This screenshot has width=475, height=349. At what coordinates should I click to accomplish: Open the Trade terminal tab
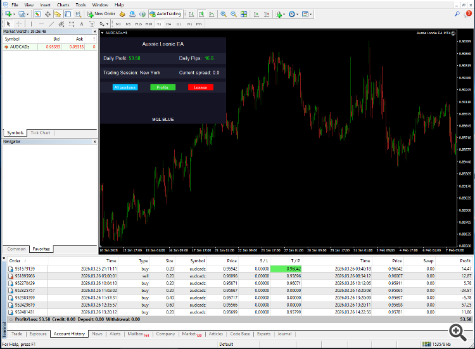(17, 334)
